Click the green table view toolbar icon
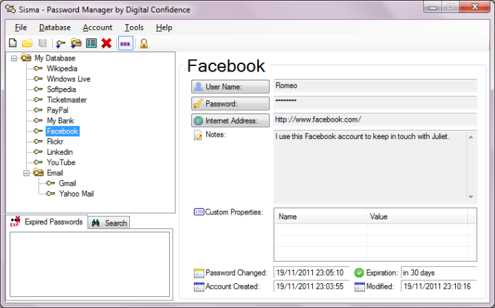 pyautogui.click(x=91, y=43)
